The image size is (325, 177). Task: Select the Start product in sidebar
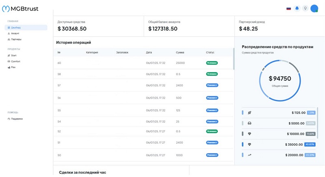pyautogui.click(x=13, y=55)
